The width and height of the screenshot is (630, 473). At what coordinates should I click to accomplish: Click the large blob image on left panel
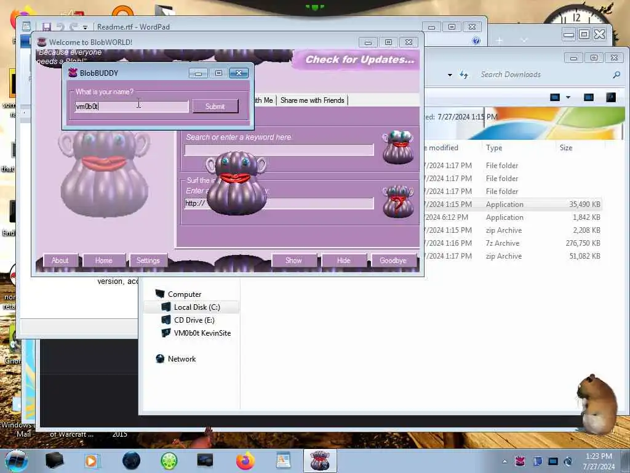click(104, 174)
